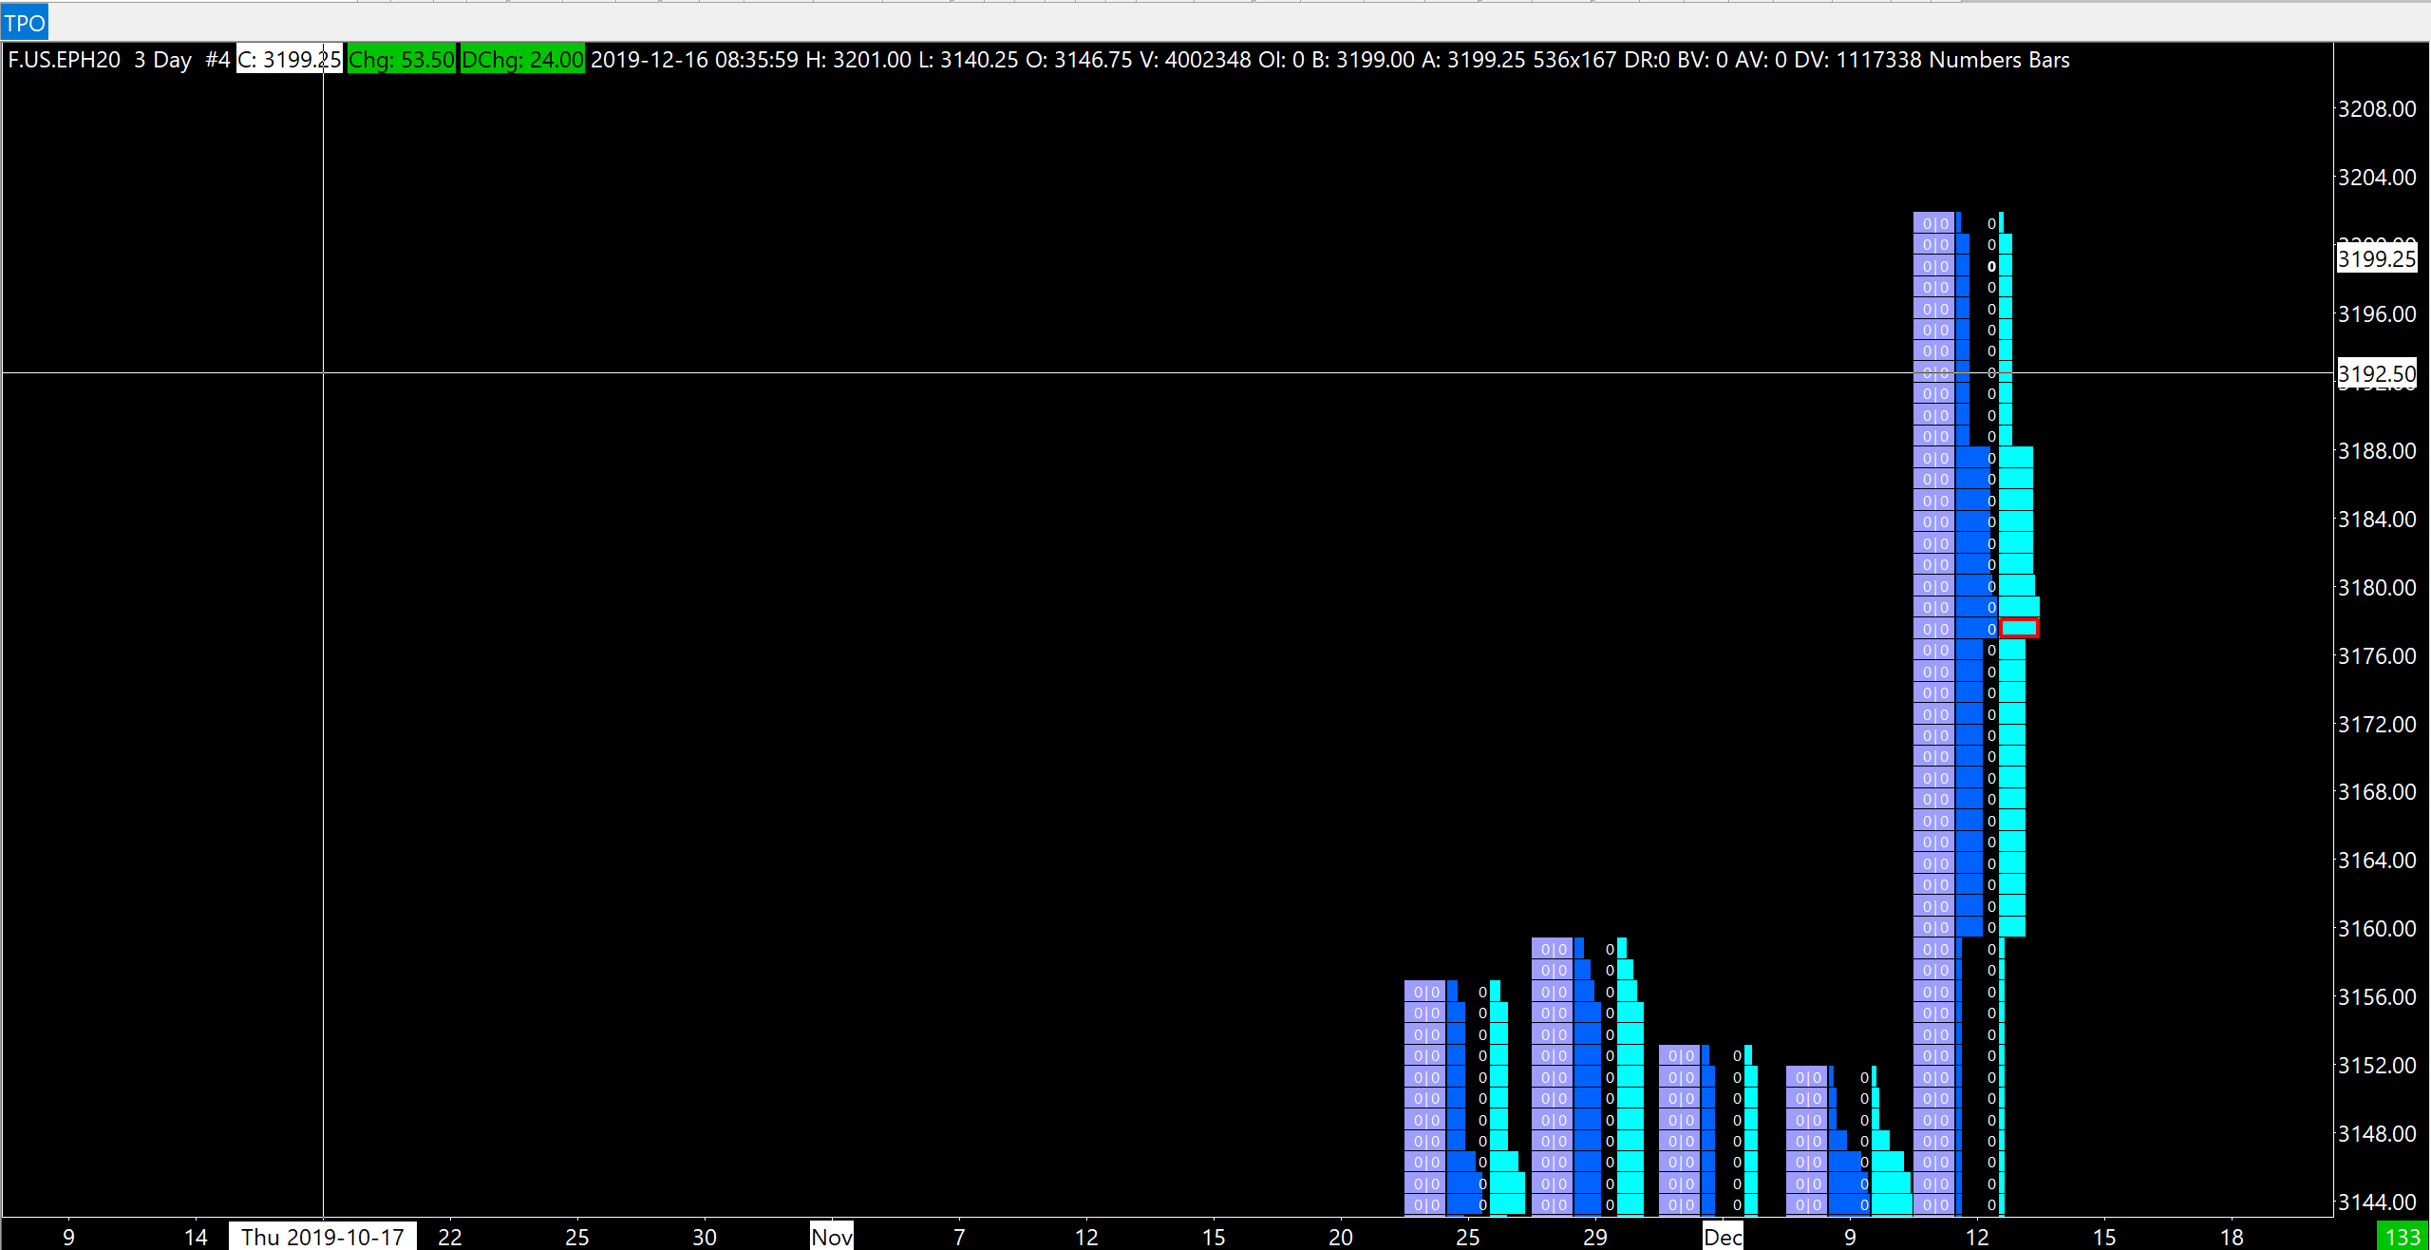This screenshot has height=1250, width=2431.
Task: Select the TPO chart tab
Action: click(x=24, y=23)
